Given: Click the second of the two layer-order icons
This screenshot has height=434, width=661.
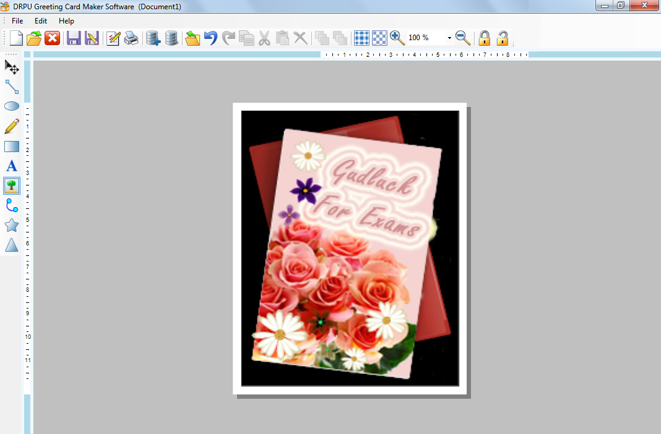Looking at the screenshot, I should [340, 38].
